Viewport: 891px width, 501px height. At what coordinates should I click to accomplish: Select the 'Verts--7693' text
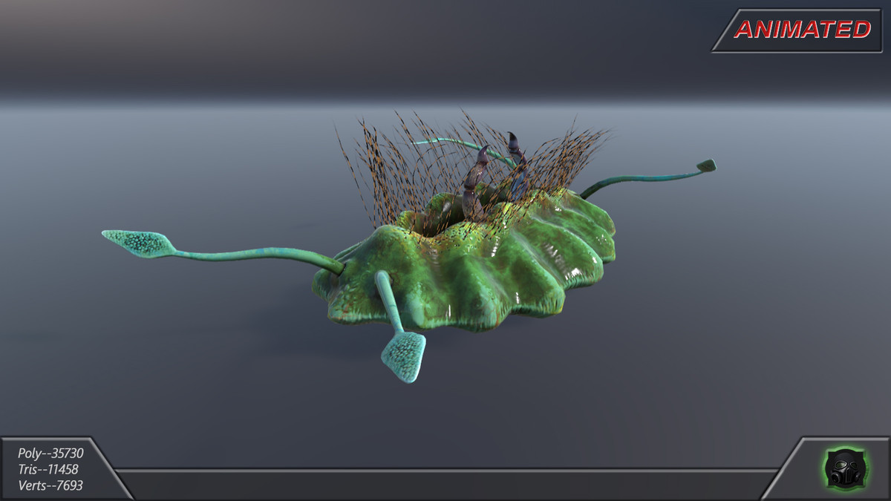pos(50,485)
